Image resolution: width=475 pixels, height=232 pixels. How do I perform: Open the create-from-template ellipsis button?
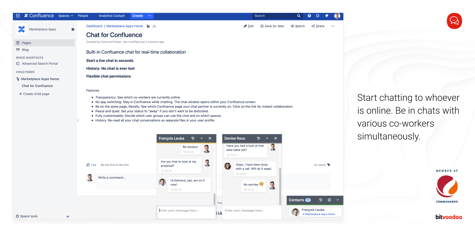149,16
